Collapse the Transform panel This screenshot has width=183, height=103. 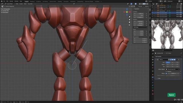coord(134,9)
